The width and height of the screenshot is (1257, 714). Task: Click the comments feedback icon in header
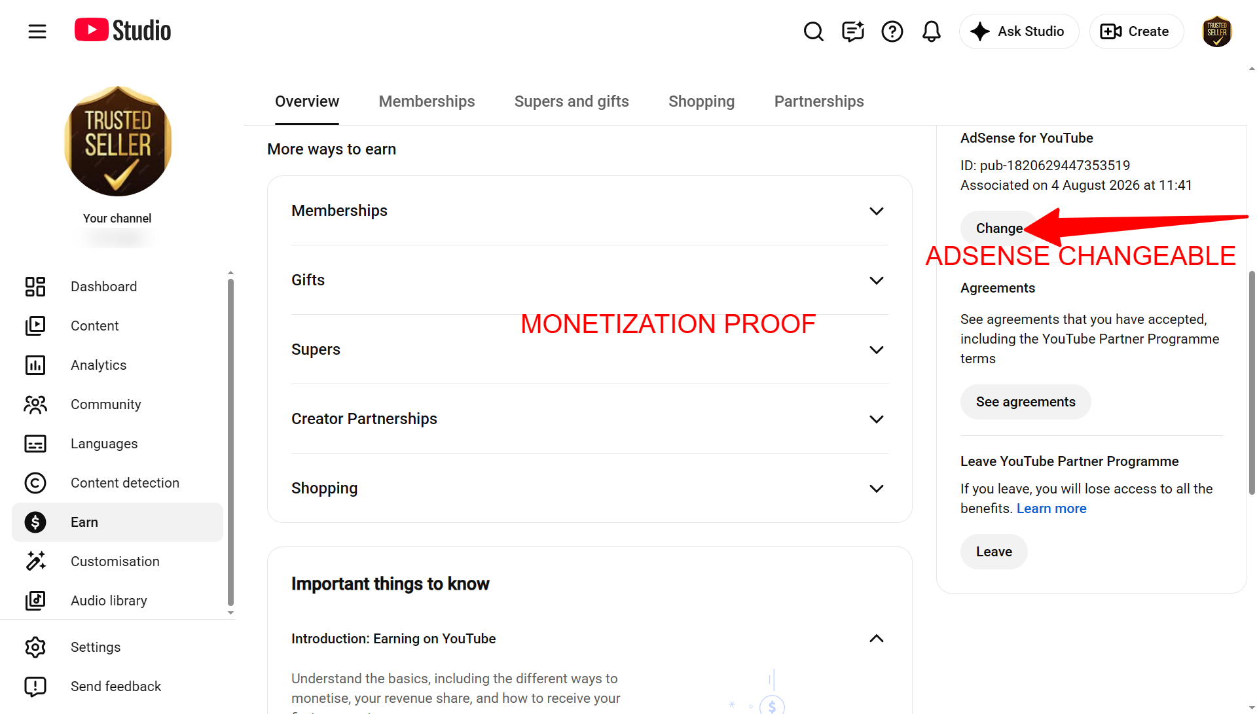(x=852, y=31)
